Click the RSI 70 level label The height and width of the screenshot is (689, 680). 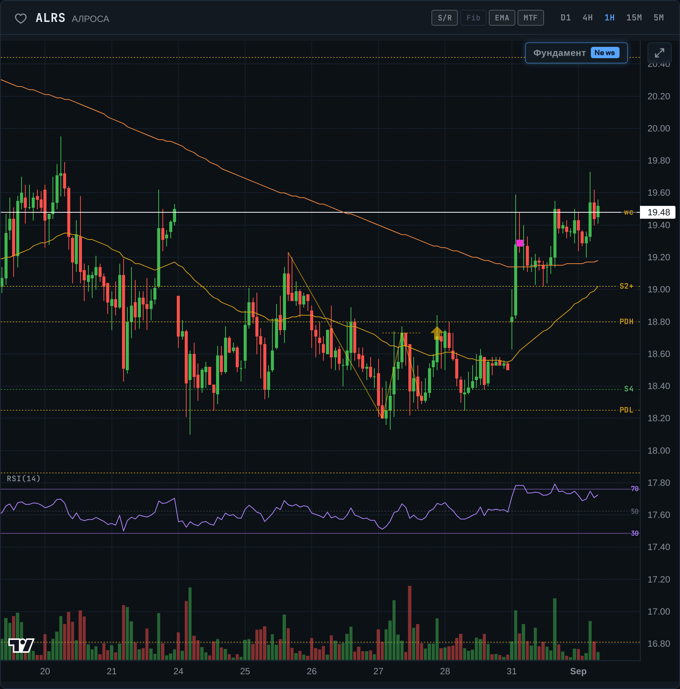(x=635, y=489)
